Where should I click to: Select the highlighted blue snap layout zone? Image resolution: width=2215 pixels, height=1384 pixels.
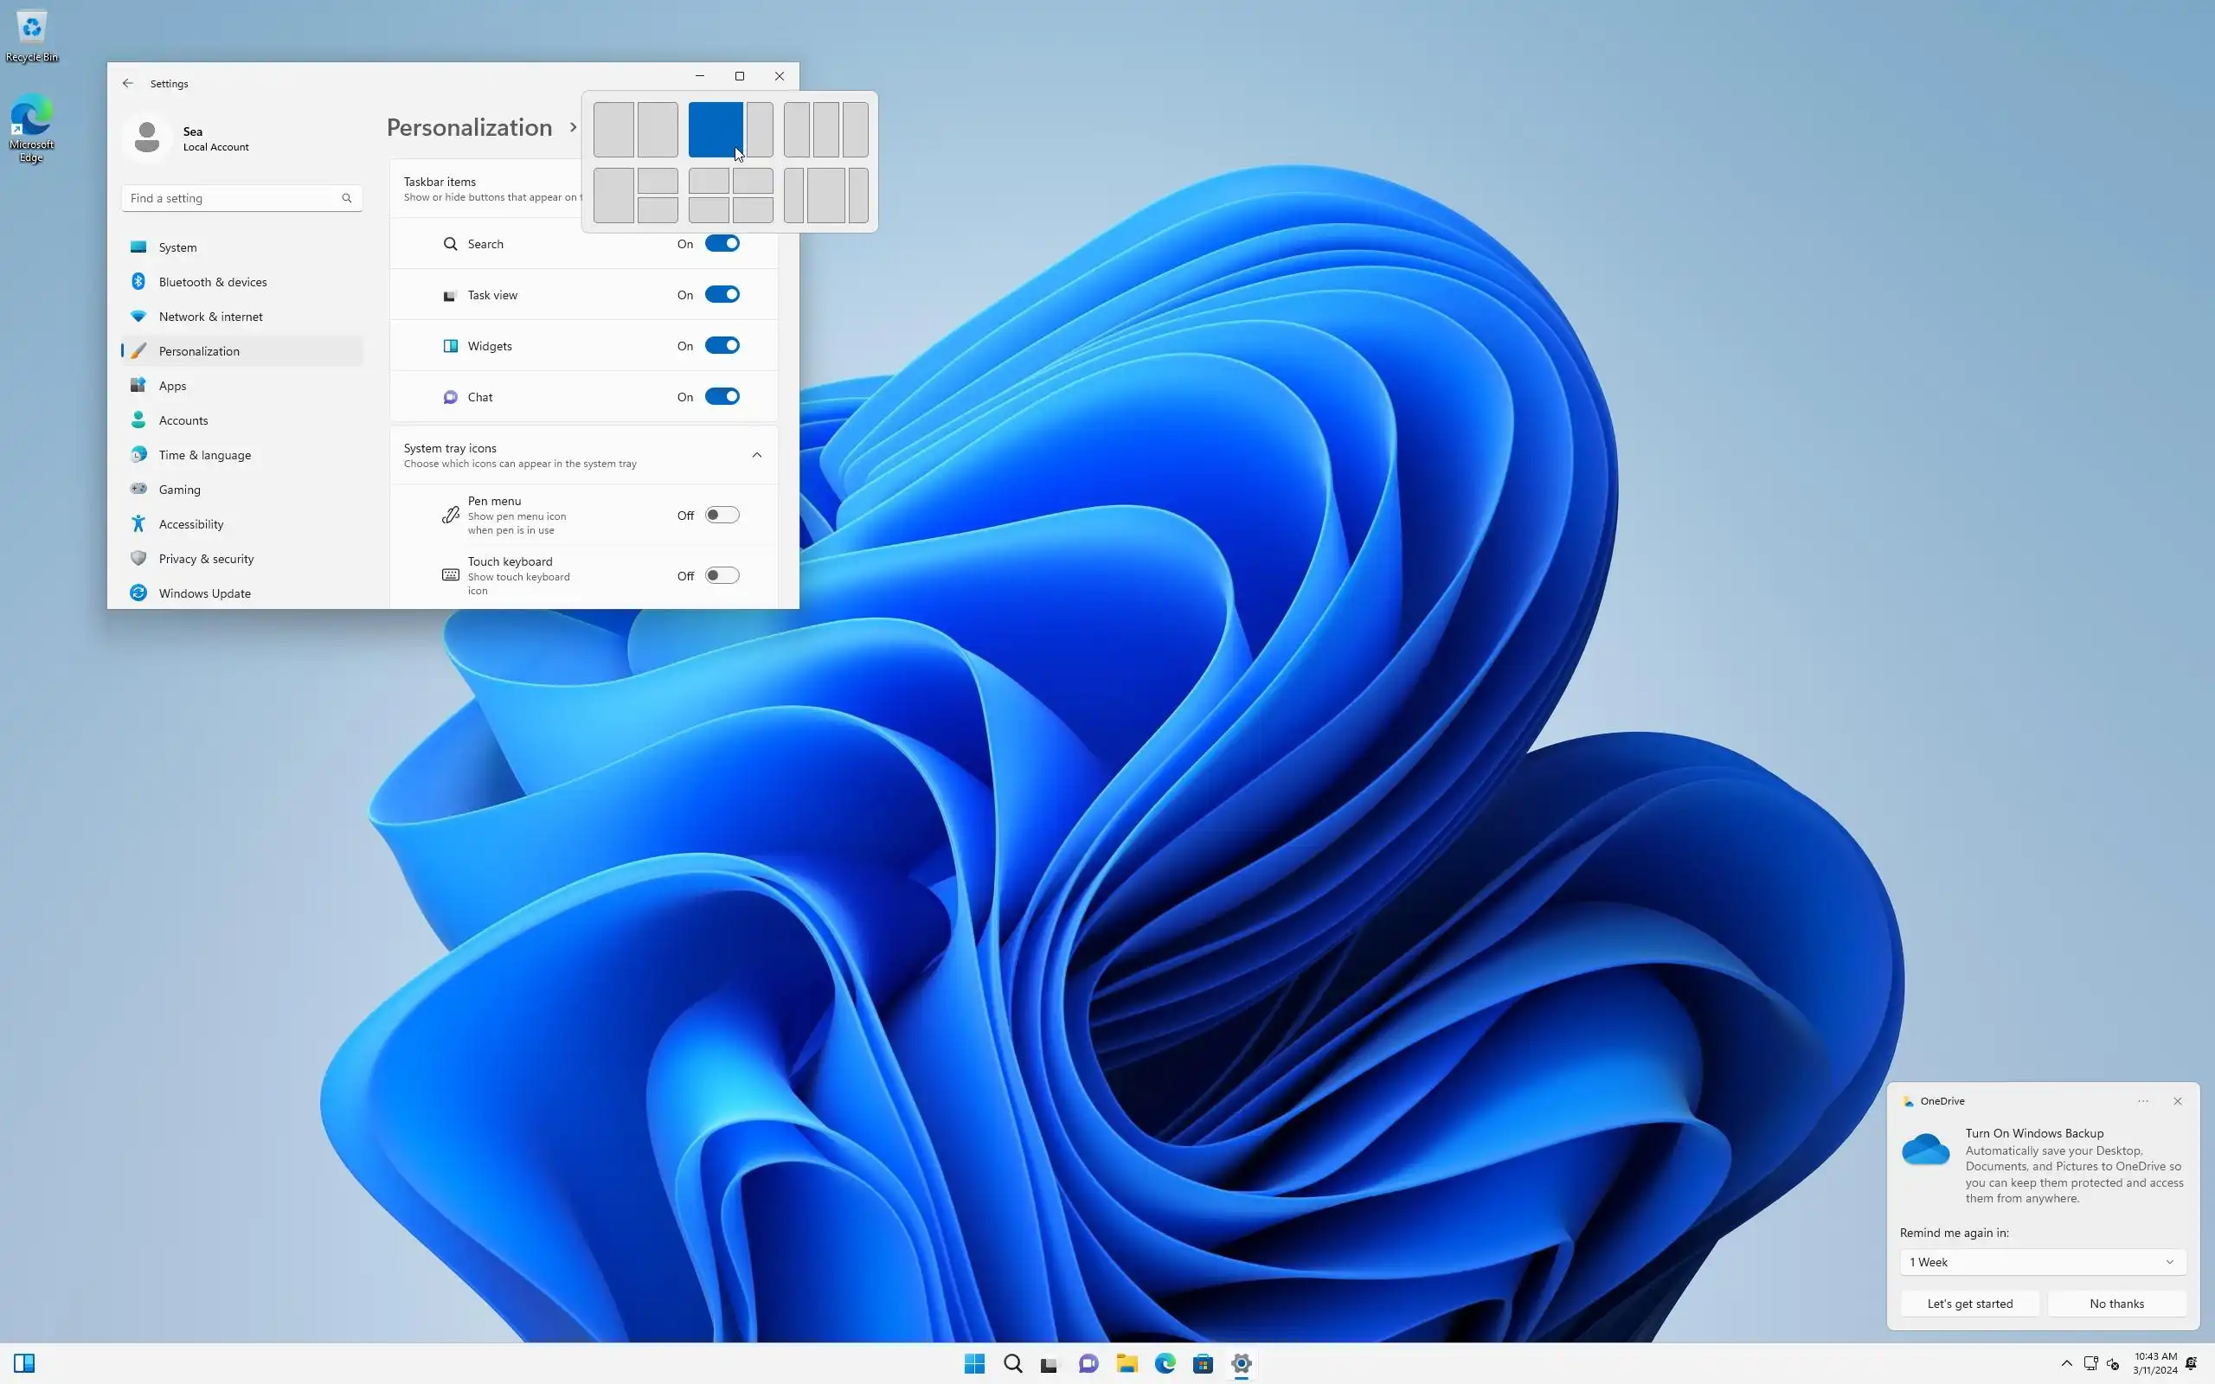(715, 129)
